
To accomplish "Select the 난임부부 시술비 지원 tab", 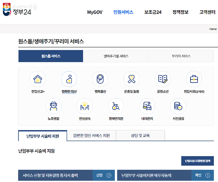I will (43, 136).
